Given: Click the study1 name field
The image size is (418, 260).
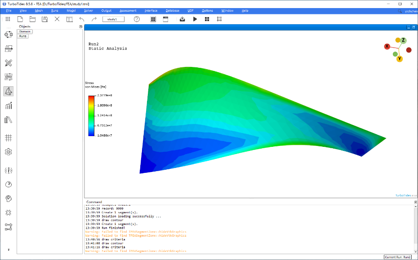Looking at the screenshot, I should (x=113, y=19).
